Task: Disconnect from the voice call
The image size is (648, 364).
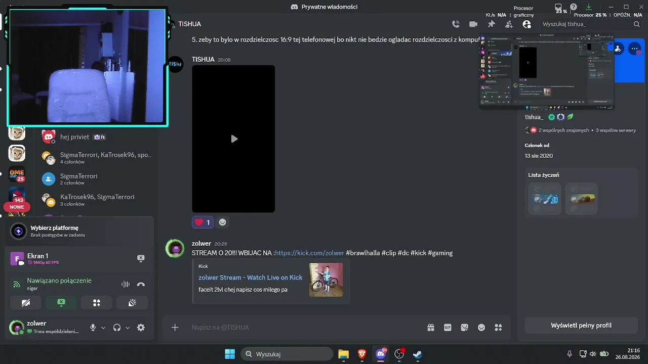Action: (141, 284)
